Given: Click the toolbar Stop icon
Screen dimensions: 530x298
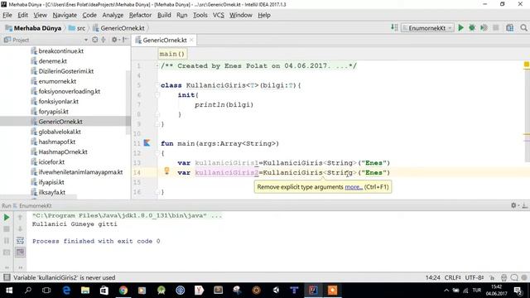Looking at the screenshot, I should [x=495, y=28].
